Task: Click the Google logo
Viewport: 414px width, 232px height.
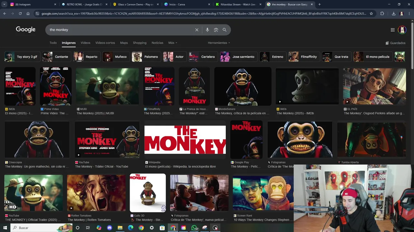Action: tap(26, 30)
